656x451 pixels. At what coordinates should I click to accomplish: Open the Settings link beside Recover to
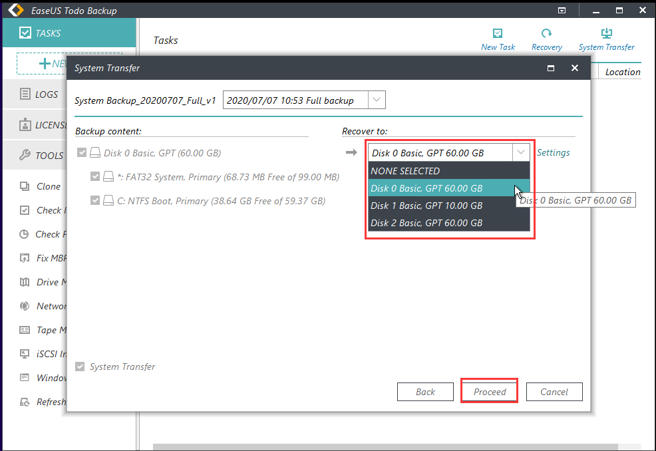[x=553, y=152]
